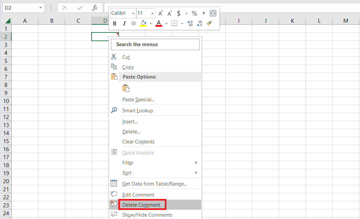Click the scissors Cut icon
Screen dimensions: 360x219
(x=114, y=57)
